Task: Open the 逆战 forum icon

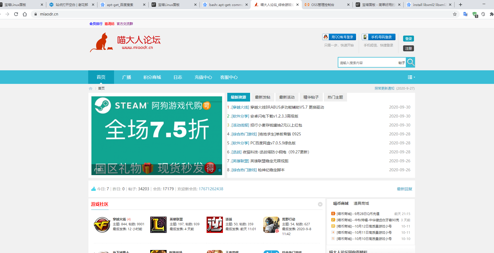Action: coord(215,224)
